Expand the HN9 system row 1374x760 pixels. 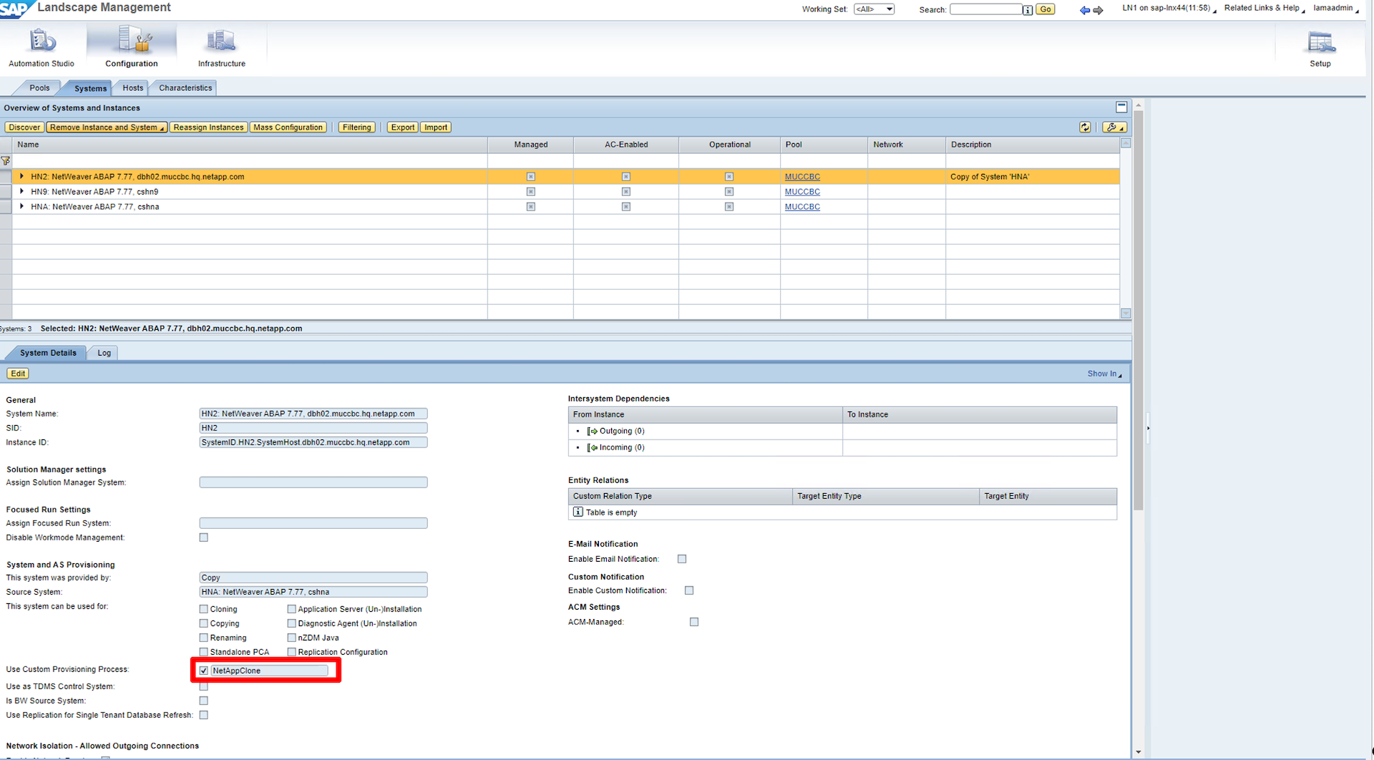21,192
